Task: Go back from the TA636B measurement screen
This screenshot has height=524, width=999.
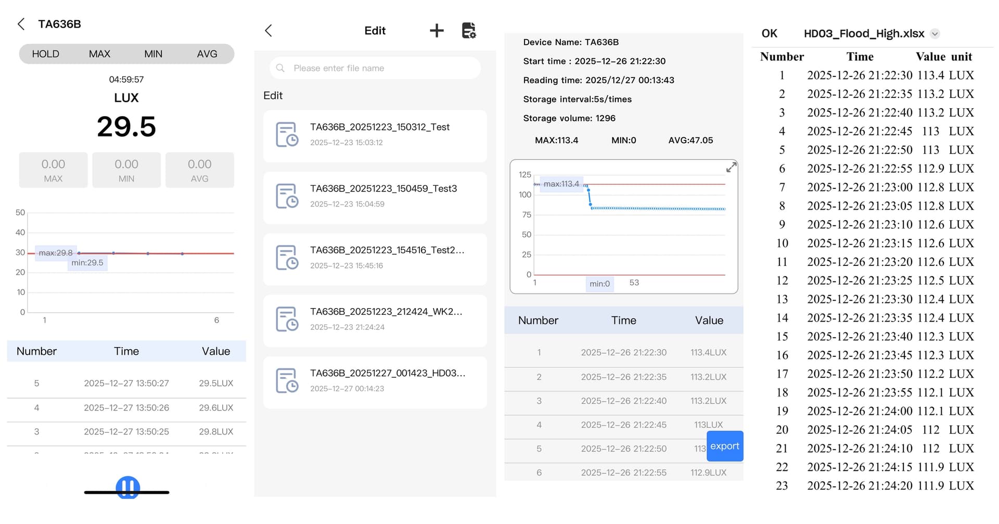Action: [x=21, y=24]
